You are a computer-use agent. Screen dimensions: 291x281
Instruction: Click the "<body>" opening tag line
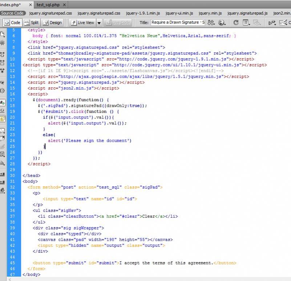tap(30, 181)
